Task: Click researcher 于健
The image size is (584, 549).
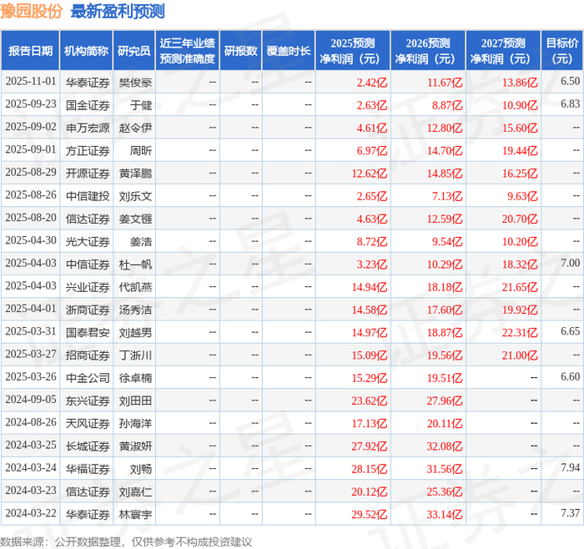Action: click(141, 105)
